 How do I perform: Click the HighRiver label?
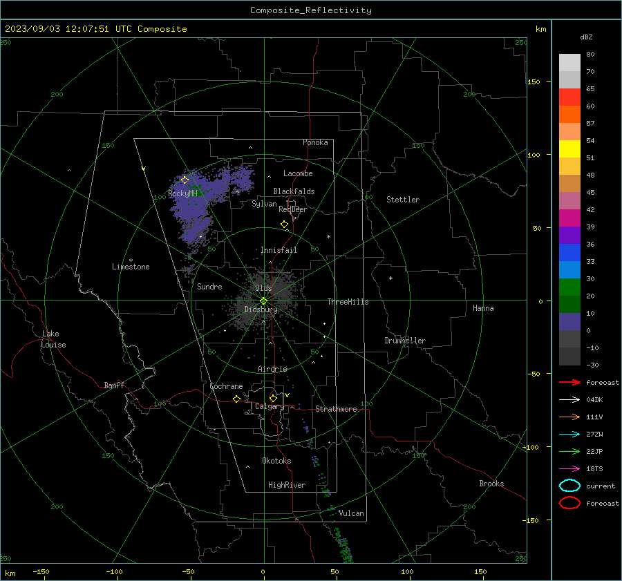287,485
